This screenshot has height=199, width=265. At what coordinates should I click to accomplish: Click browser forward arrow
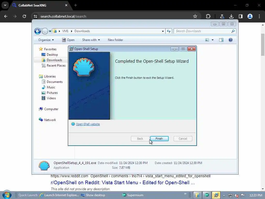click(15, 16)
